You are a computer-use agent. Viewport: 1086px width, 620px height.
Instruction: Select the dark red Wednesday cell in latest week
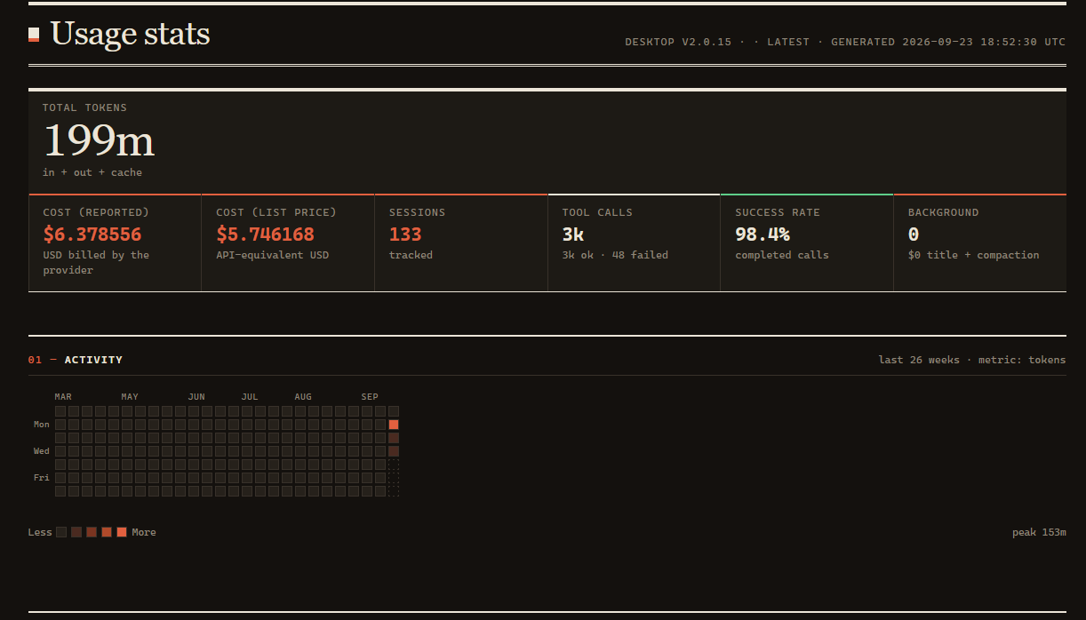pyautogui.click(x=394, y=451)
